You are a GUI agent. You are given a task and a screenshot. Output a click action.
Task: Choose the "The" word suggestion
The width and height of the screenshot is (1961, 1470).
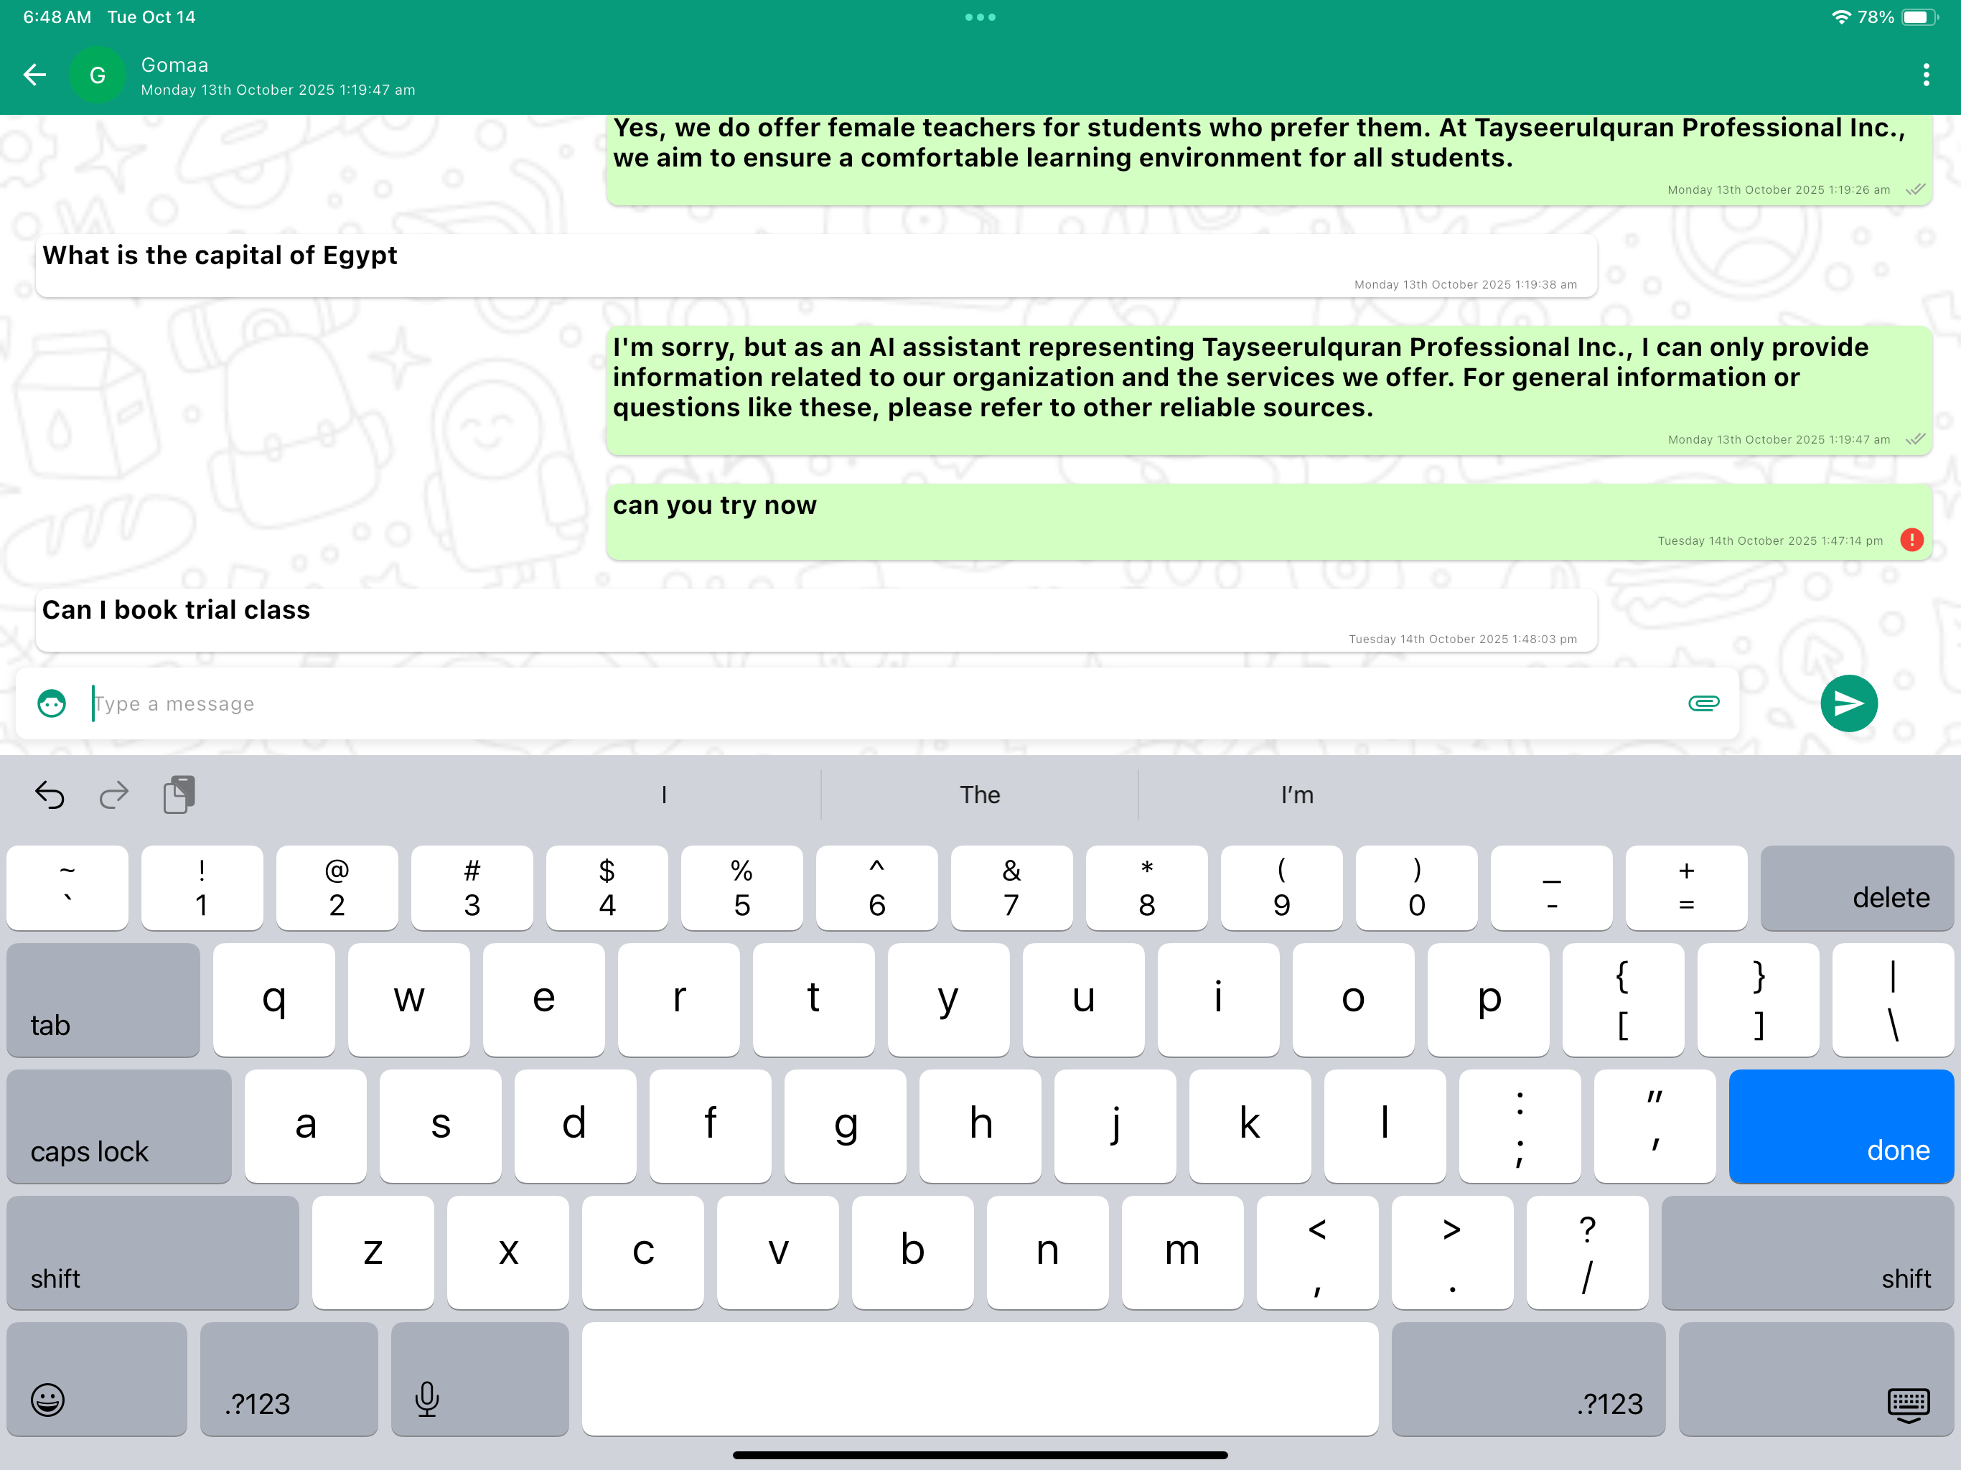click(980, 795)
